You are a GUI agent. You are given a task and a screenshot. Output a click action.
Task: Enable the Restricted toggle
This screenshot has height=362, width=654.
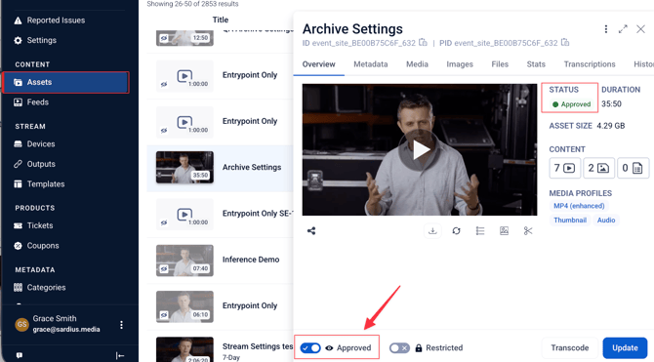tap(399, 347)
